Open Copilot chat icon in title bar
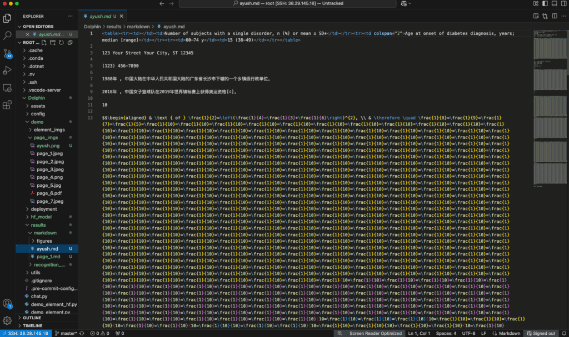 pos(404,3)
